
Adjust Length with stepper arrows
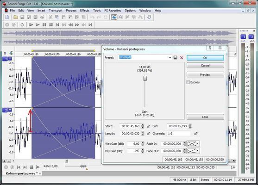pos(143,134)
